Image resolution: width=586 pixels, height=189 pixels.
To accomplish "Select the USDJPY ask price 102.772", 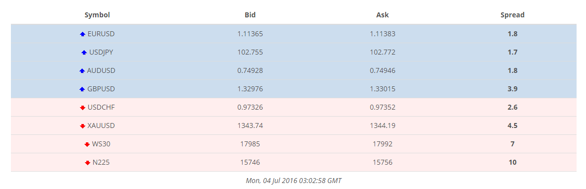I will pos(383,52).
